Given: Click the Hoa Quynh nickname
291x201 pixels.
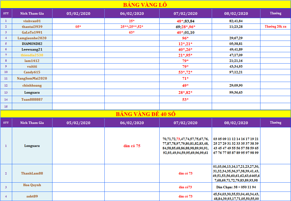Looking at the screenshot, I should pyautogui.click(x=32, y=185).
